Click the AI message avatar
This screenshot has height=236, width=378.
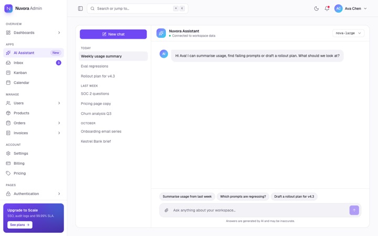[164, 53]
